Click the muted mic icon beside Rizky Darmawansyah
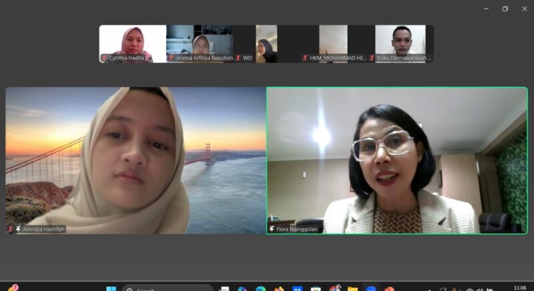This screenshot has height=291, width=534. coord(372,58)
